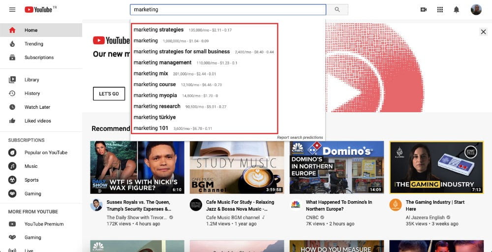
Task: Click Popular on YouTube channel icon
Action: pos(12,153)
